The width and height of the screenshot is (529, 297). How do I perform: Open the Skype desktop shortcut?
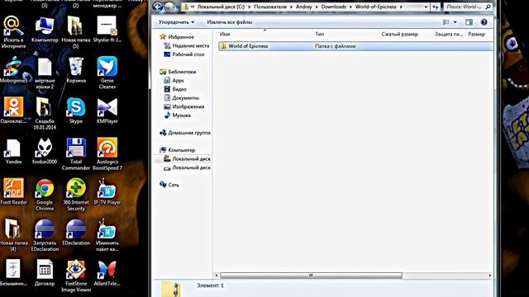[76, 111]
